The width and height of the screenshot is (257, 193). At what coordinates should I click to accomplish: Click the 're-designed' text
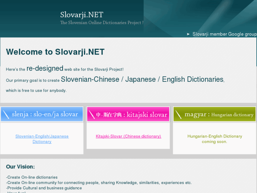45,68
